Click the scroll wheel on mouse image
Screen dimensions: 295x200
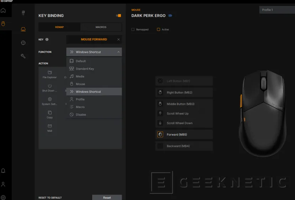[264, 83]
